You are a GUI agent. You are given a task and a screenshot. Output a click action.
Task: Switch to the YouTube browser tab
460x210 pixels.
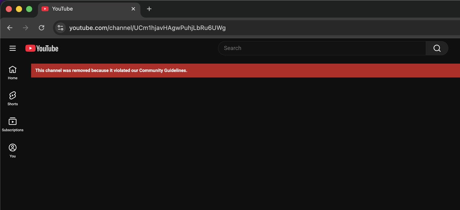(x=89, y=9)
